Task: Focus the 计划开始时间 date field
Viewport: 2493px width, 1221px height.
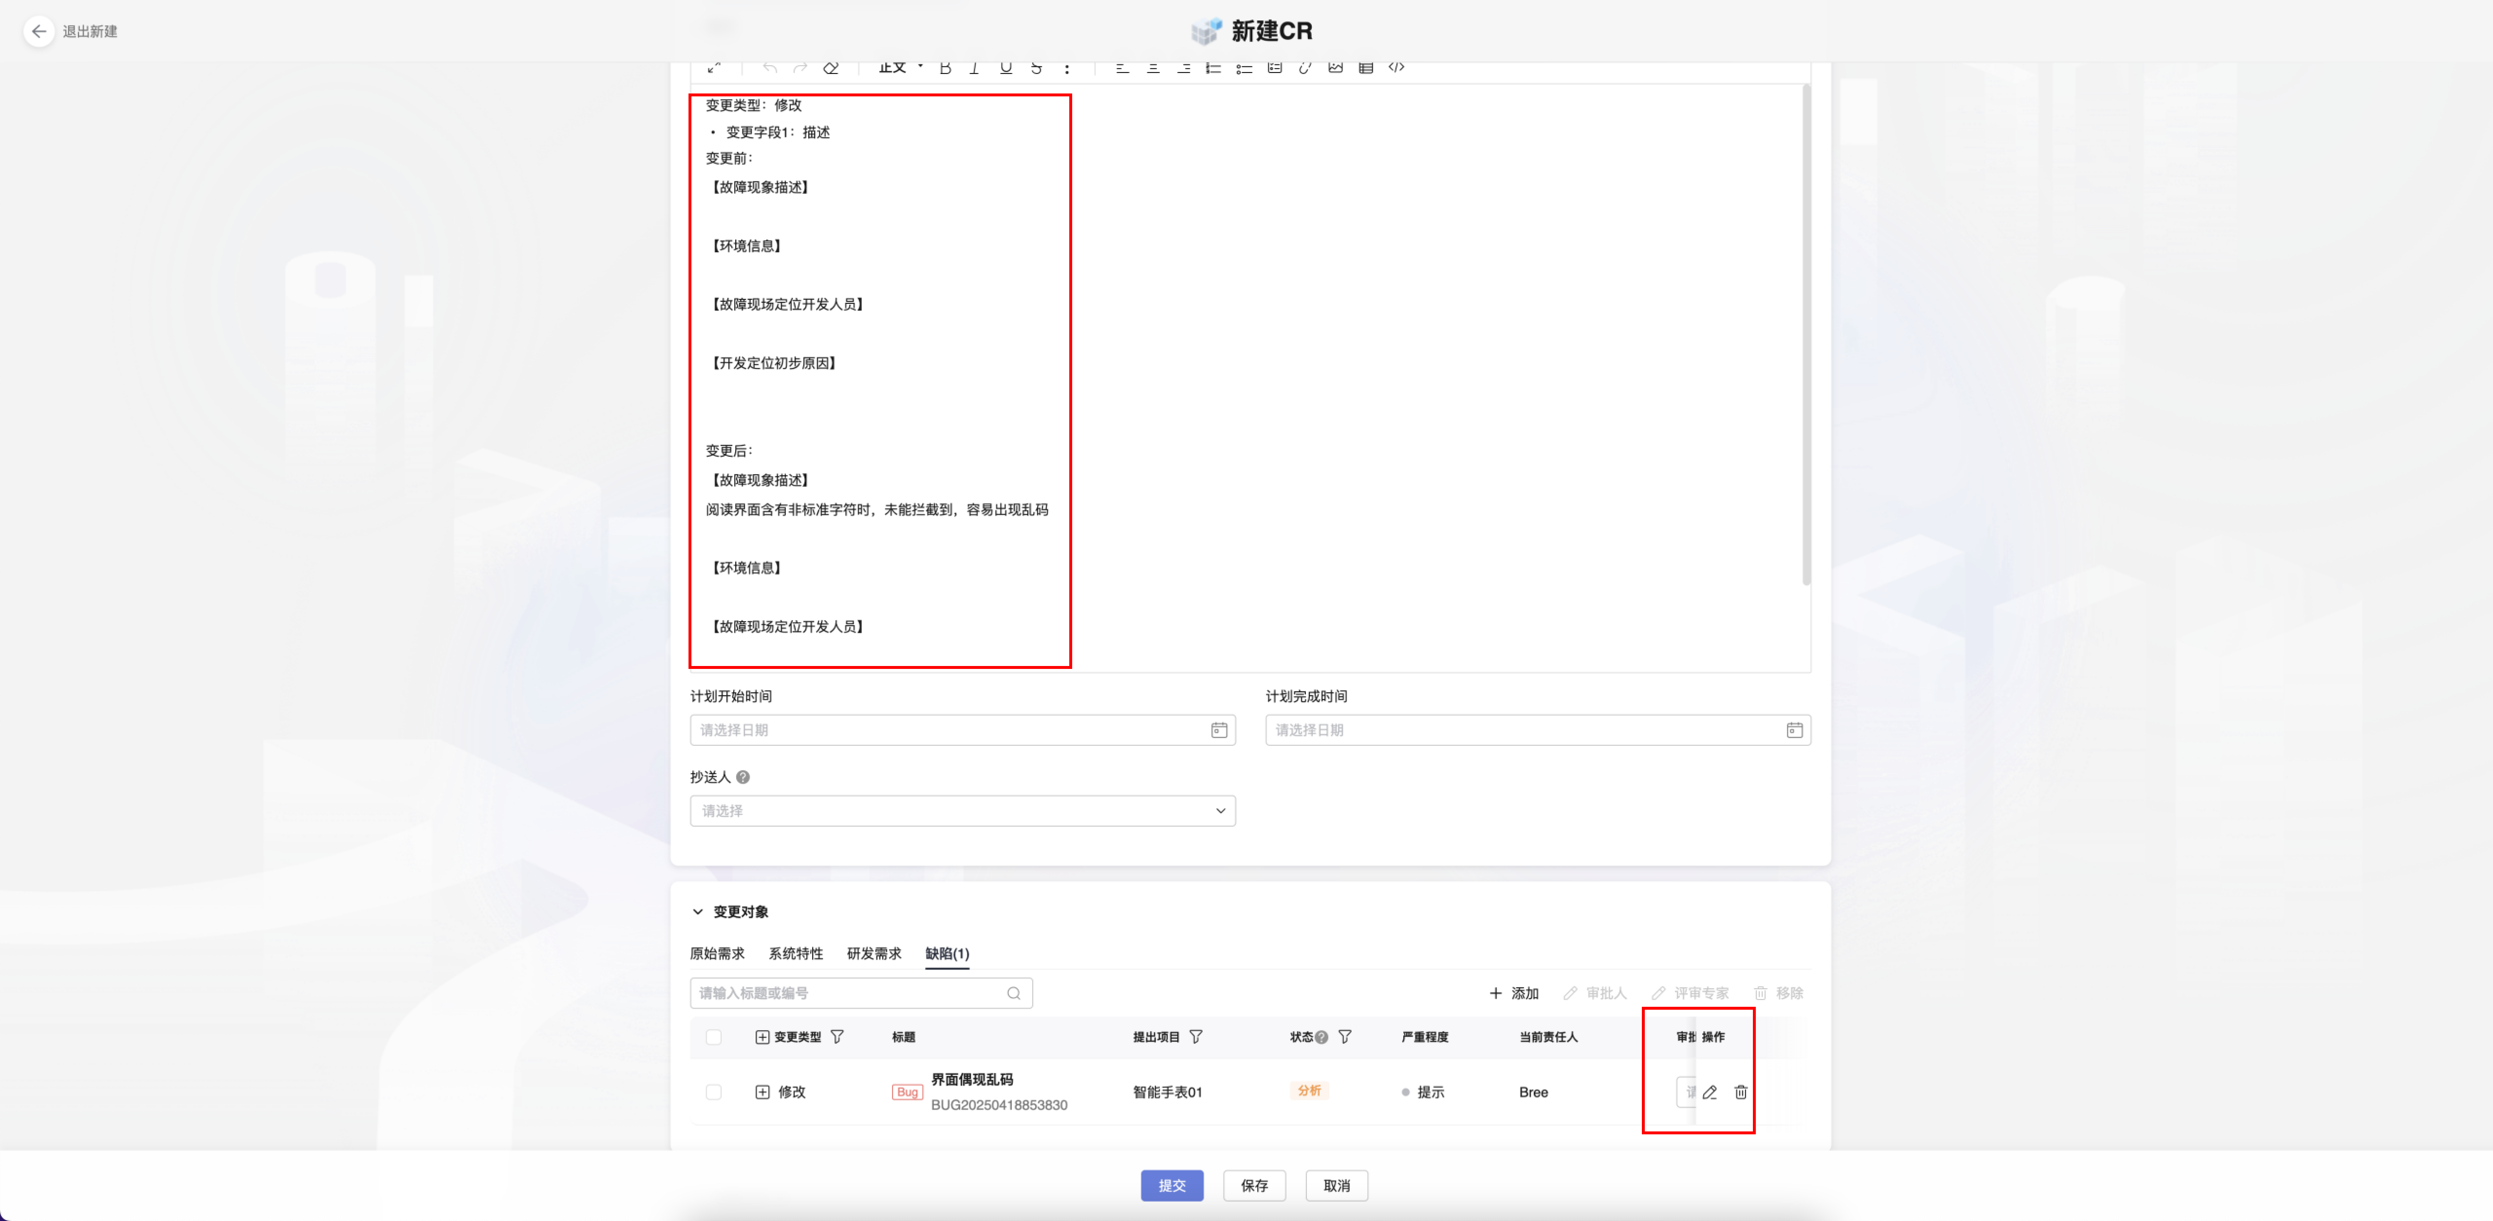Action: click(x=962, y=730)
